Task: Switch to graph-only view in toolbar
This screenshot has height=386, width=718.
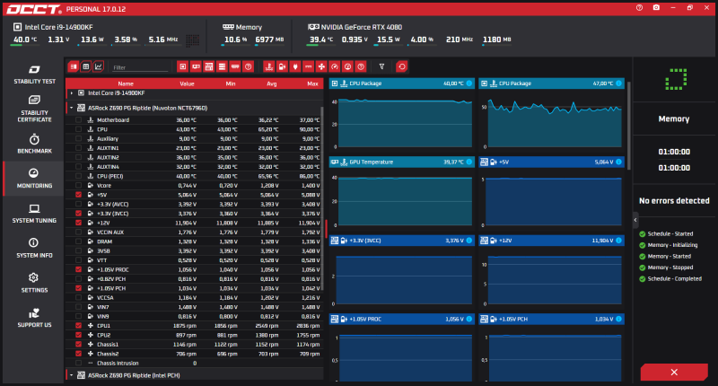Action: (x=99, y=66)
